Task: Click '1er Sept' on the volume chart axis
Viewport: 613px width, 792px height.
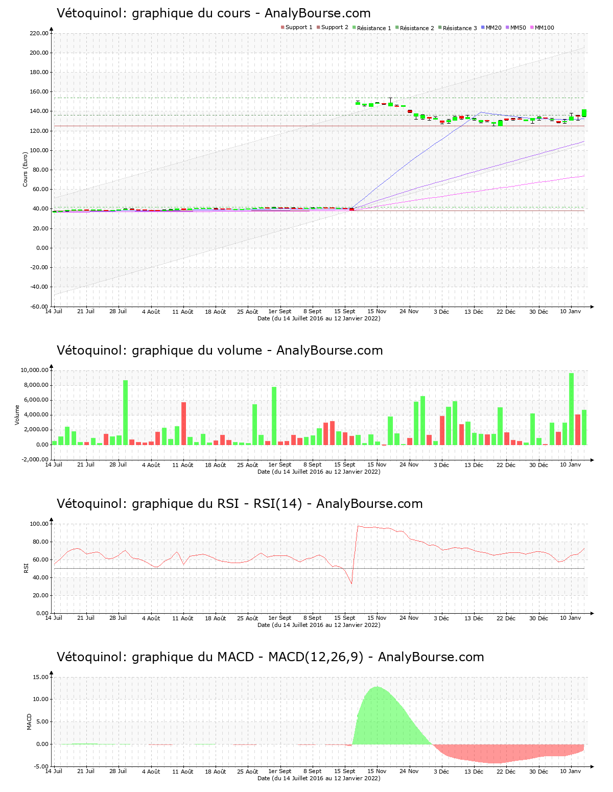Action: pos(280,464)
